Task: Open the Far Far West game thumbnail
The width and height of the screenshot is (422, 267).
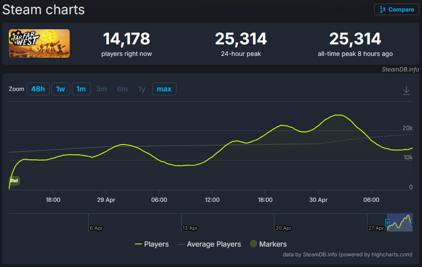Action: pyautogui.click(x=39, y=43)
